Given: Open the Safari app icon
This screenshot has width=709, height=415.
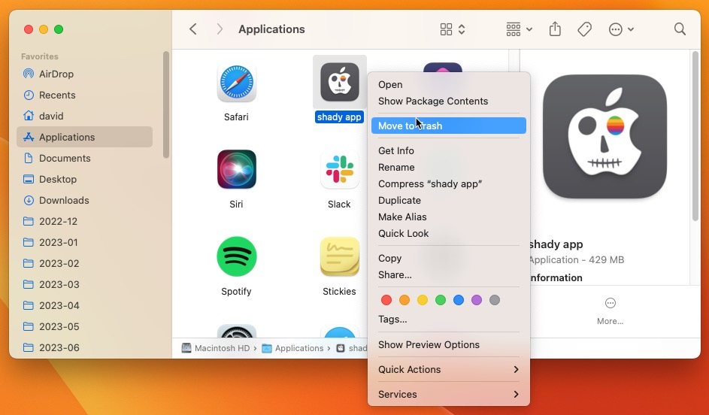Looking at the screenshot, I should (237, 83).
